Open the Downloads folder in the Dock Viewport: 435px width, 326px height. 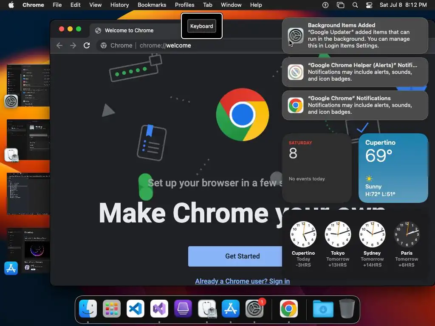click(323, 309)
